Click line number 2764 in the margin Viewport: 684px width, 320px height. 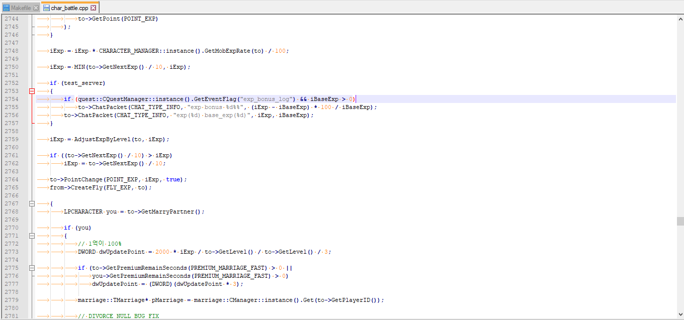tap(11, 179)
